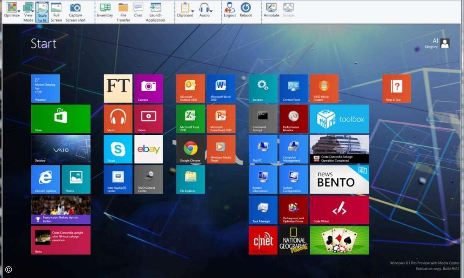
Task: Open the red News tile
Action: tap(61, 240)
